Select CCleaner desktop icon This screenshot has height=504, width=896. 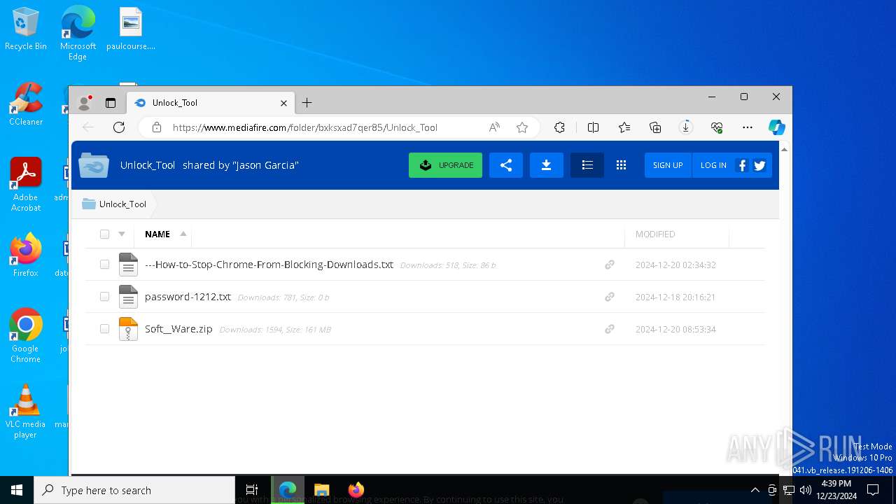26,105
